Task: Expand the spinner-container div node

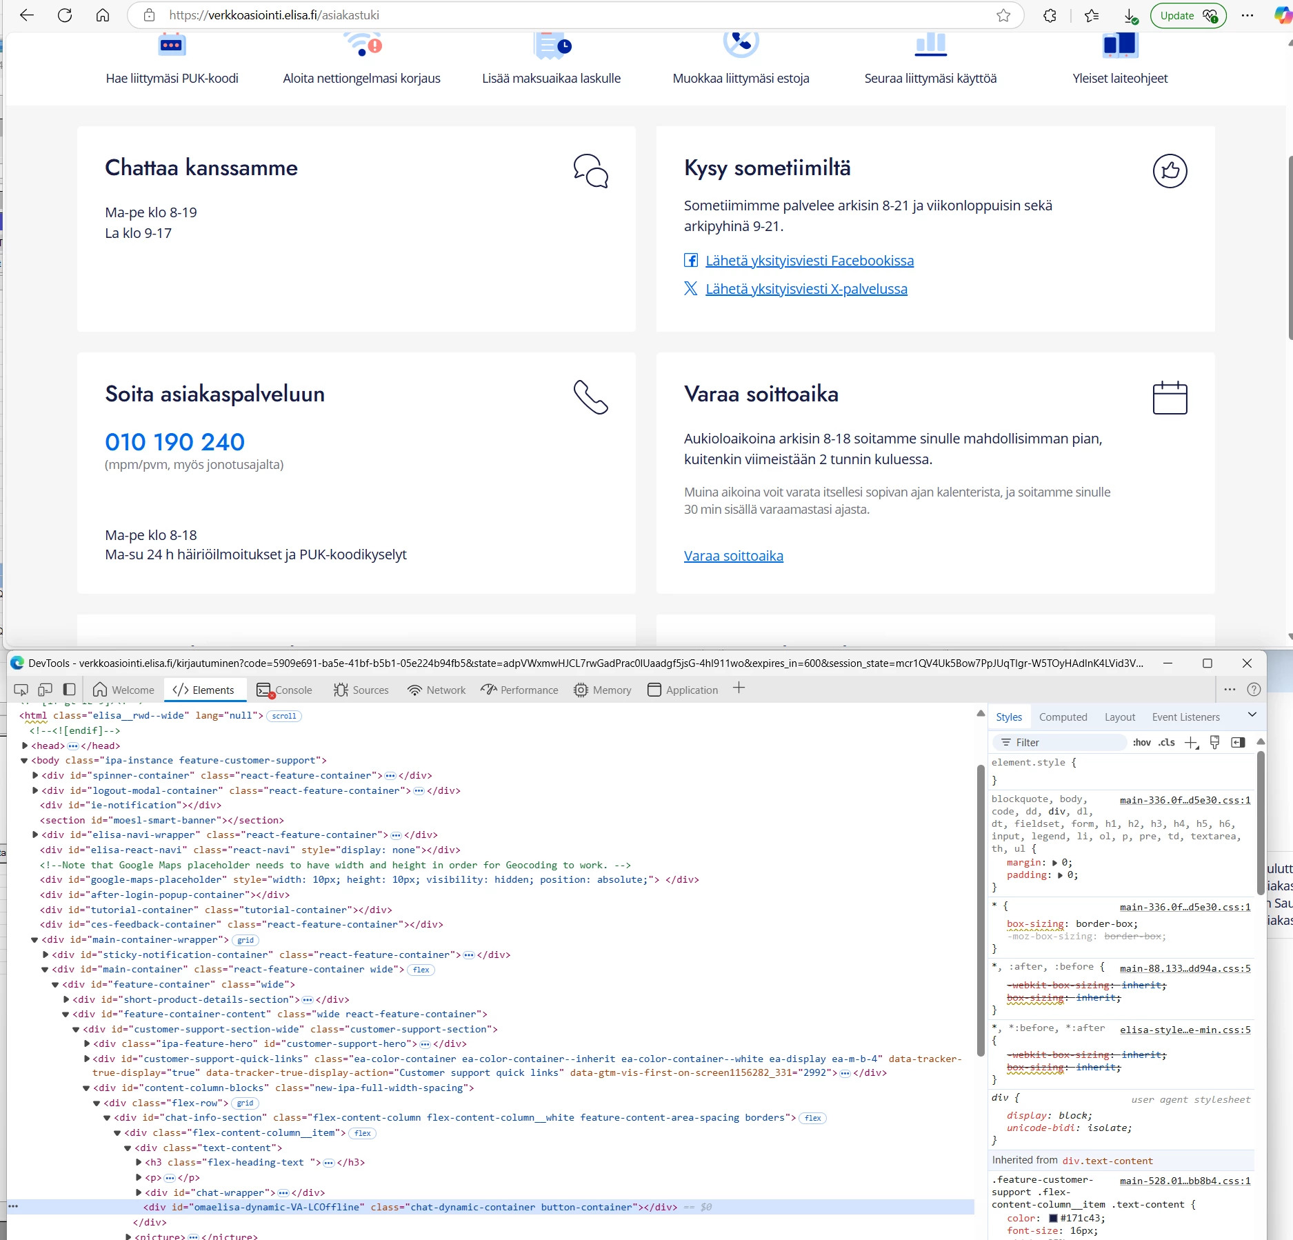Action: click(x=35, y=775)
